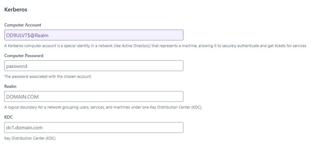311x145 pixels.
Task: Click the Computer Account label
Action: point(23,25)
